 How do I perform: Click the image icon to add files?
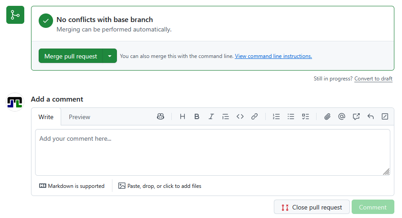click(122, 186)
